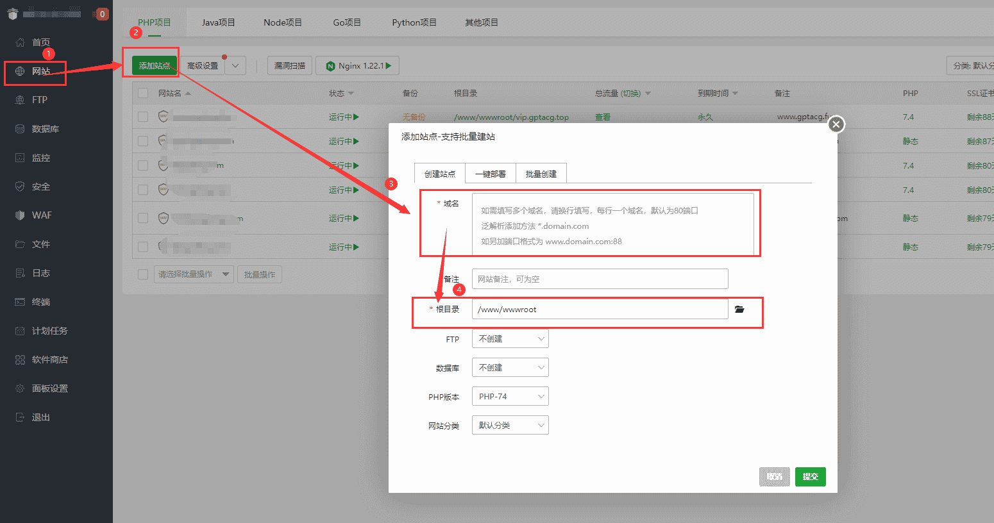
Task: Check the select-all checkbox in the table header
Action: coord(143,92)
